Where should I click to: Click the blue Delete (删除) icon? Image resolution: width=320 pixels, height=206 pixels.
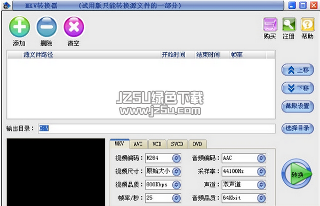tap(46, 27)
